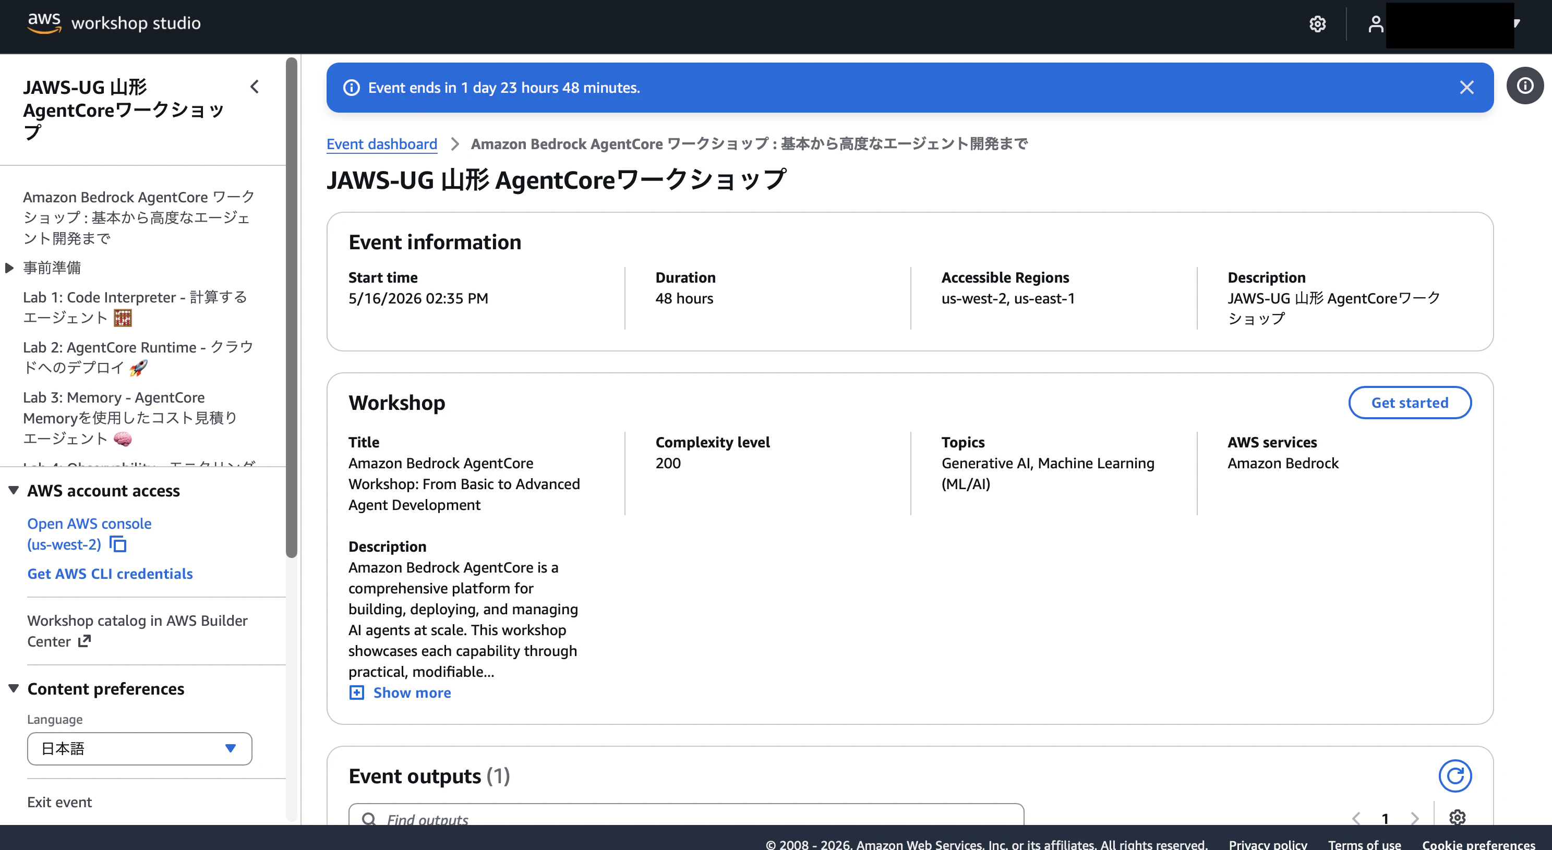Click the search magnifier in Find outputs
Image resolution: width=1552 pixels, height=850 pixels.
(369, 819)
